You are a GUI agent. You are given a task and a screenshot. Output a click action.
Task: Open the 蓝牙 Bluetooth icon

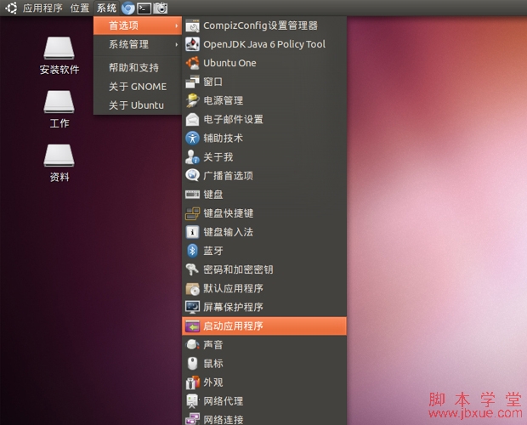point(193,251)
